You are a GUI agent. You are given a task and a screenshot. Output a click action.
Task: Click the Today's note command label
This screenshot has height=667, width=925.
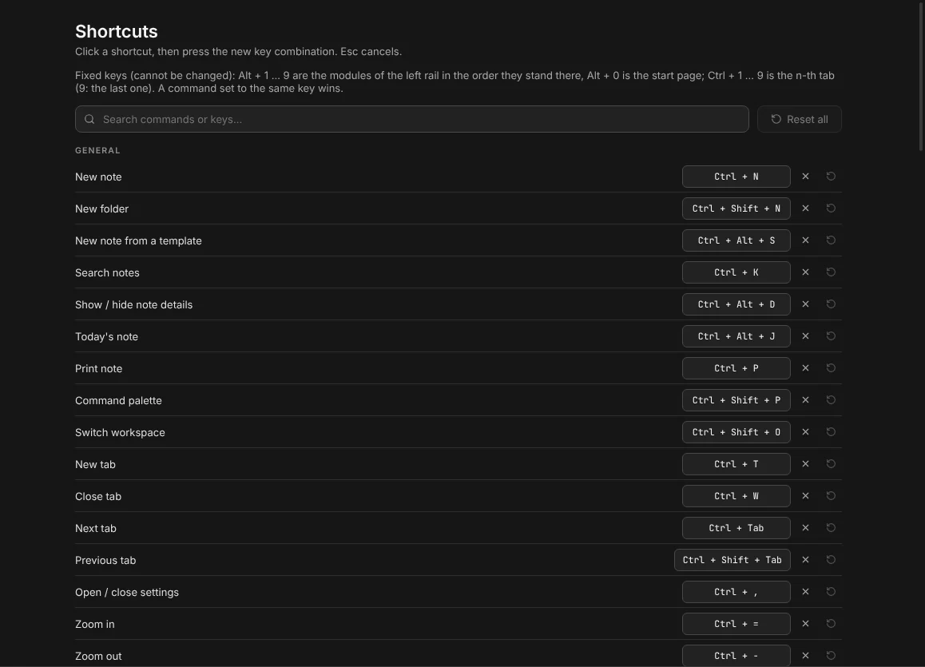(x=106, y=337)
